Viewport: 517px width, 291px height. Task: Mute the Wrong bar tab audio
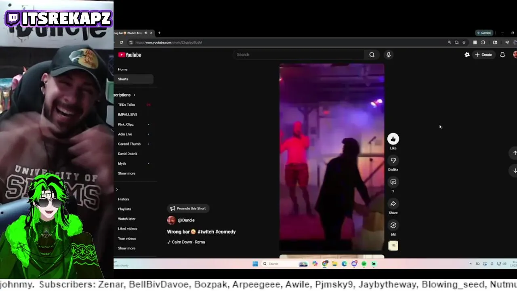pyautogui.click(x=146, y=33)
